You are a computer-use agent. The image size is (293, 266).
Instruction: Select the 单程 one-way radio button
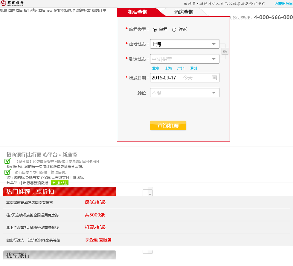(155, 30)
